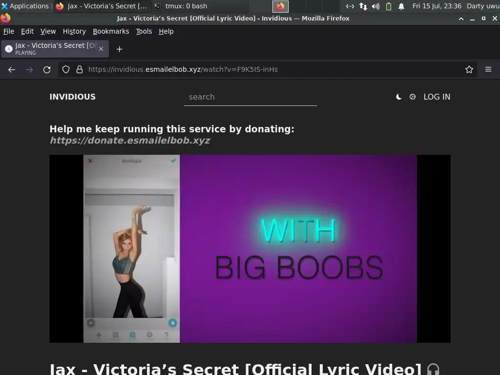Viewport: 500px width, 375px height.
Task: Open the Tools menu
Action: click(144, 31)
